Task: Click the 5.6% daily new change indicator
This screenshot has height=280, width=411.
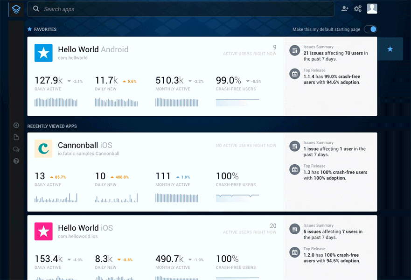Action: click(130, 81)
